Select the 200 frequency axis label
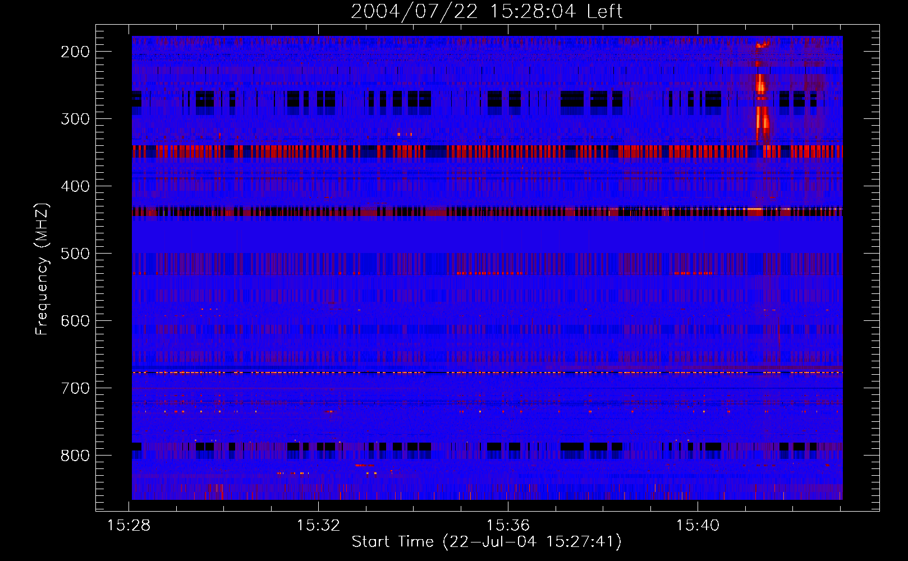Image resolution: width=908 pixels, height=561 pixels. point(75,52)
